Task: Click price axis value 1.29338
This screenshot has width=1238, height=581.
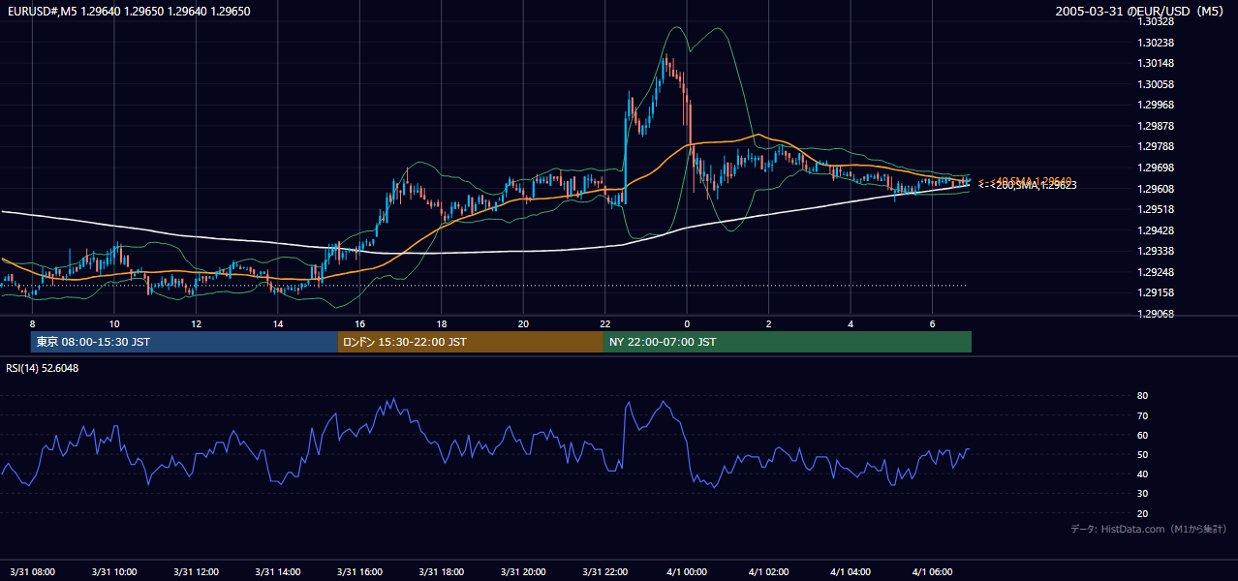Action: coord(1158,251)
